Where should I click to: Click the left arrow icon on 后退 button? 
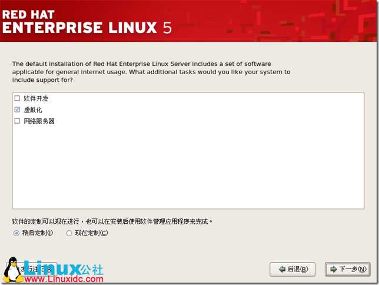[x=282, y=269]
